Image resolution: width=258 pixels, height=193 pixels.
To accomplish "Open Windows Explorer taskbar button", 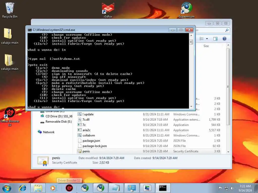I will tap(38, 188).
